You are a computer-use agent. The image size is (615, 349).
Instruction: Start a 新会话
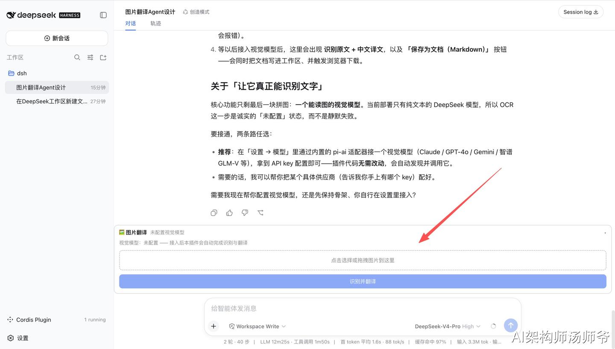[x=57, y=38]
